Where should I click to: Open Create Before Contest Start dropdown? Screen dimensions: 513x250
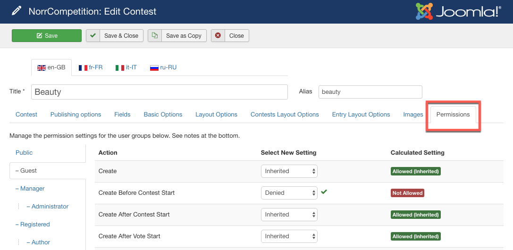[289, 193]
